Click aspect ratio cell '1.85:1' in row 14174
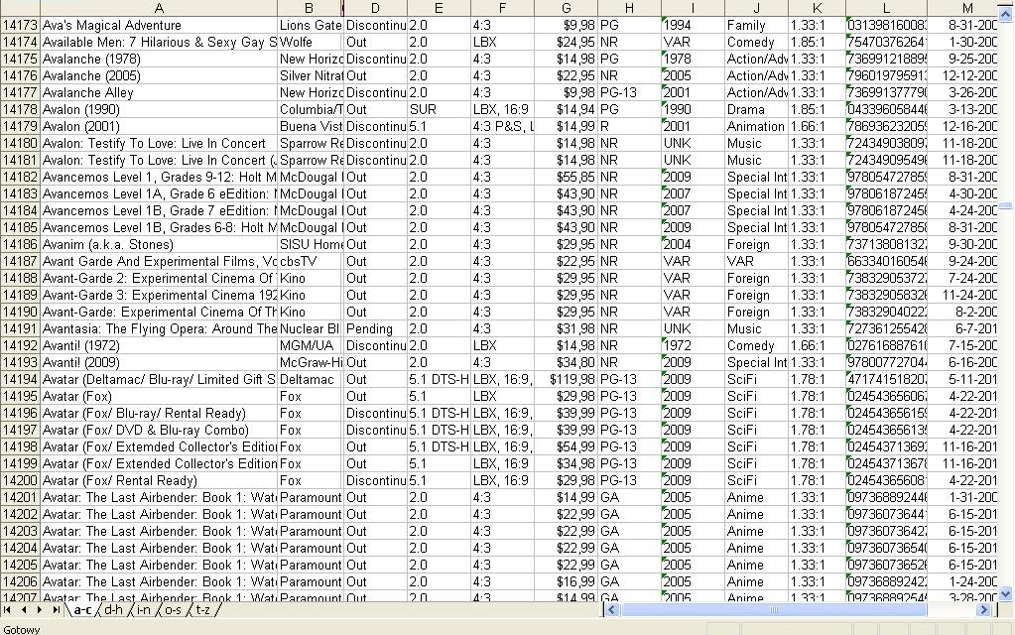The height and width of the screenshot is (635, 1015). 817,42
